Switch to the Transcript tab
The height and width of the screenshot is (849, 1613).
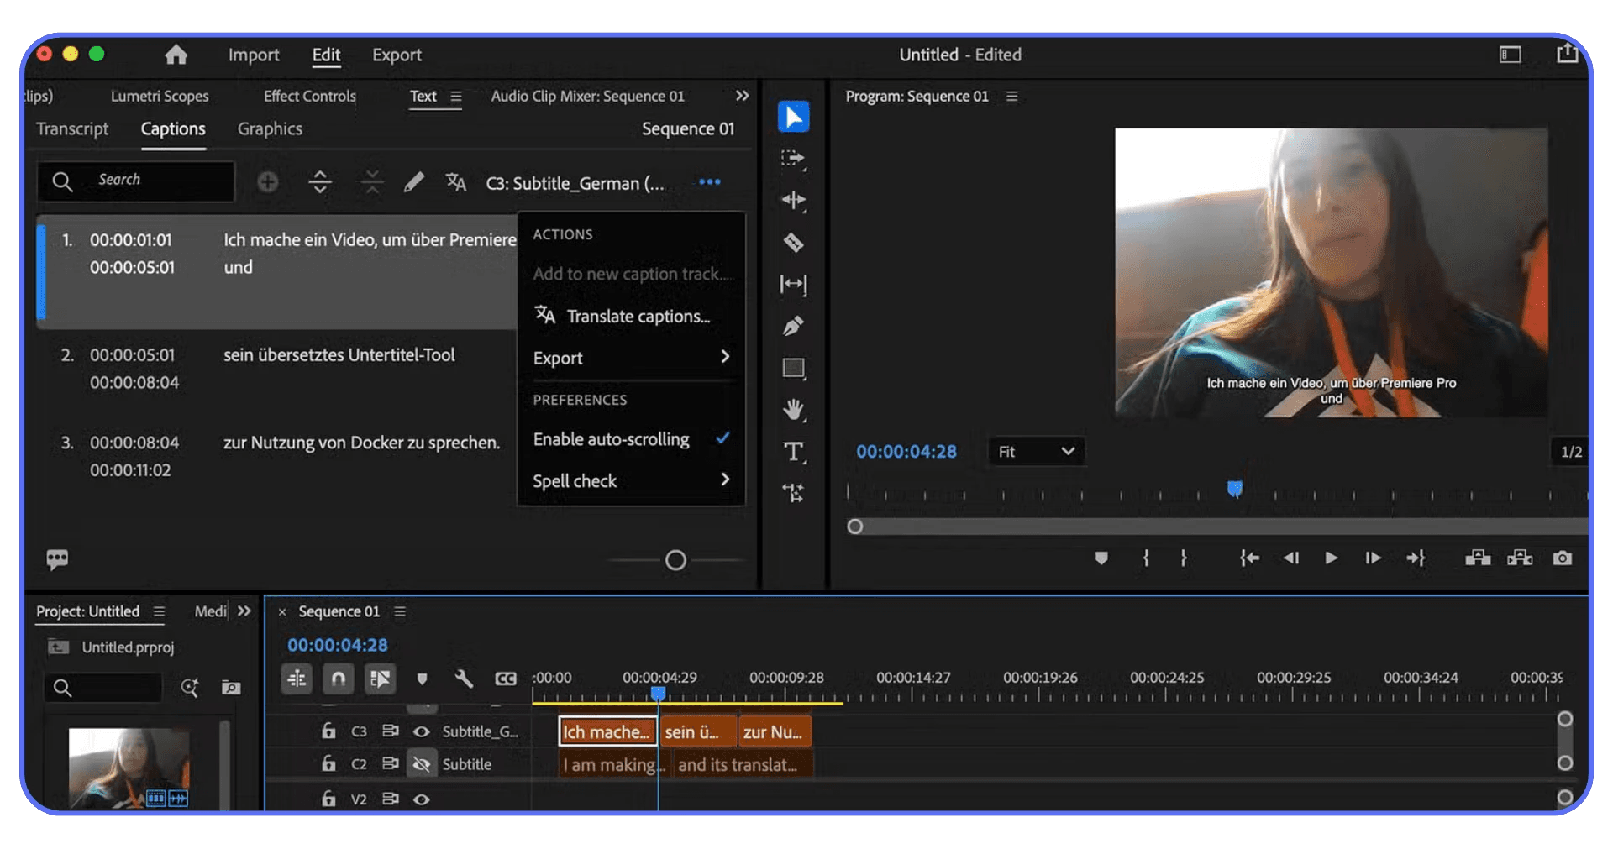(x=72, y=128)
